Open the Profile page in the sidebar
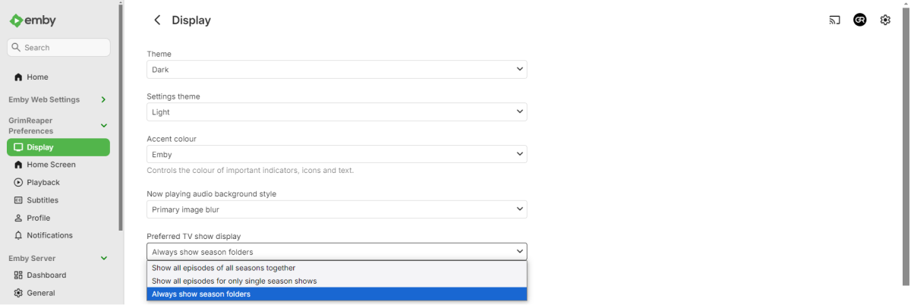Screen dimensions: 911x305 pyautogui.click(x=38, y=218)
